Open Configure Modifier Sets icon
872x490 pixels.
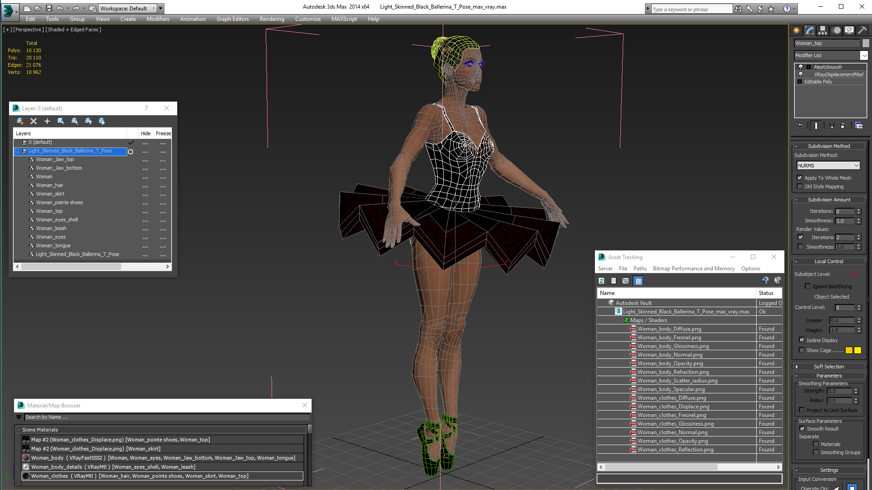(859, 126)
